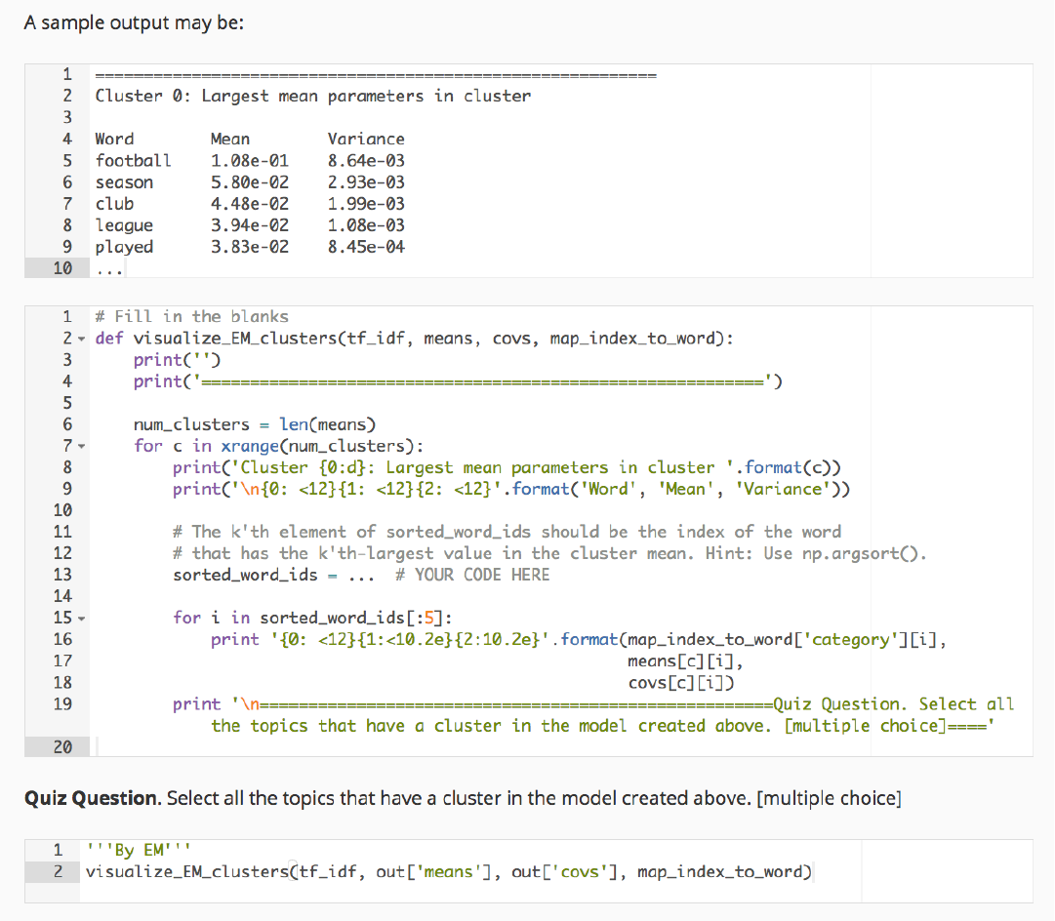Image resolution: width=1055 pixels, height=921 pixels.
Task: Fold the 'for i in sorted_word_ids' loop
Action: click(x=81, y=618)
